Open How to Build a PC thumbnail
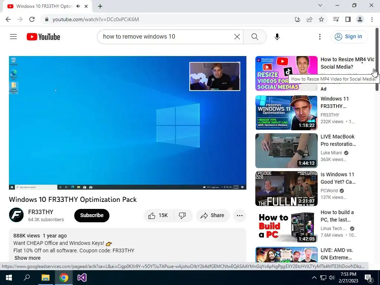 (286, 226)
